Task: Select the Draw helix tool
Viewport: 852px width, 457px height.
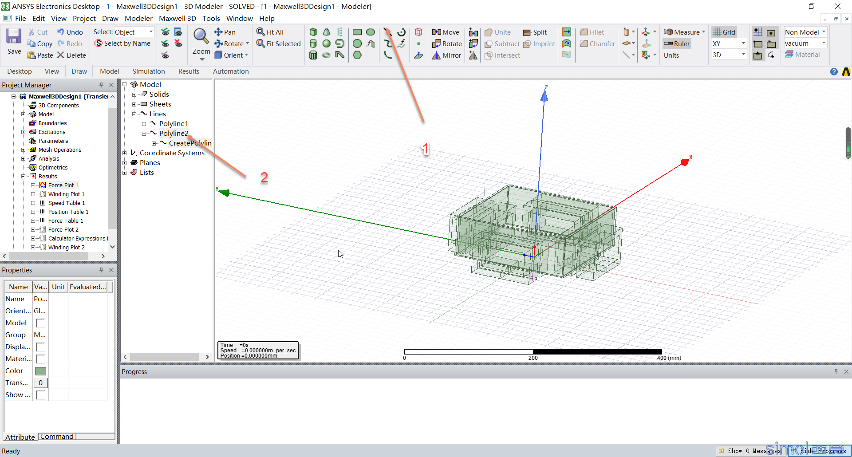Action: 340,32
